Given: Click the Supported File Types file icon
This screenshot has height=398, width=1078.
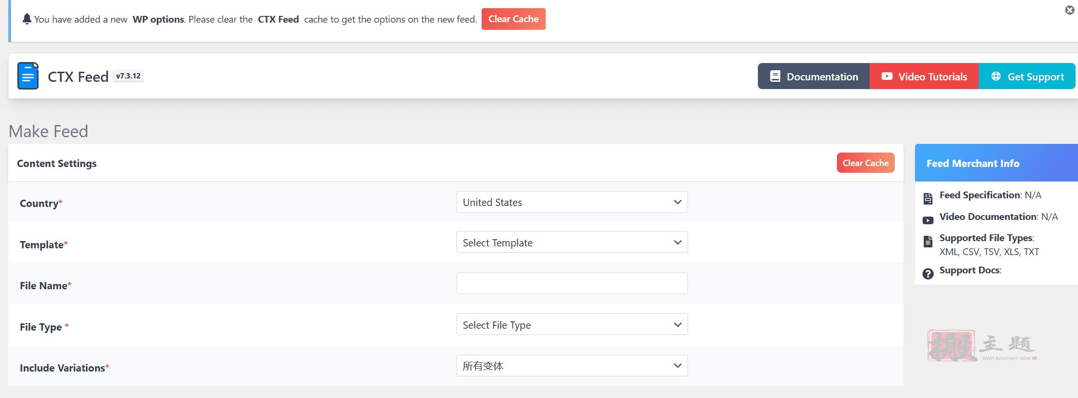Looking at the screenshot, I should (x=928, y=241).
